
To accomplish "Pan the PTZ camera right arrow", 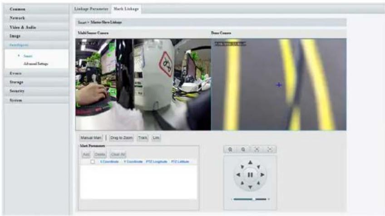I will click(262, 175).
